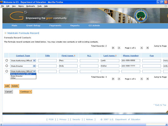Image resolution: width=168 pixels, height=126 pixels.
Task: Click last-page icon in bottom pagination
Action: click(x=148, y=79)
